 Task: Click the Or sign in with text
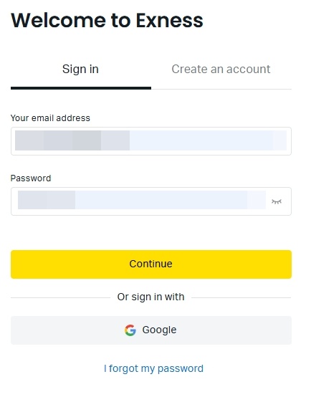(x=150, y=297)
